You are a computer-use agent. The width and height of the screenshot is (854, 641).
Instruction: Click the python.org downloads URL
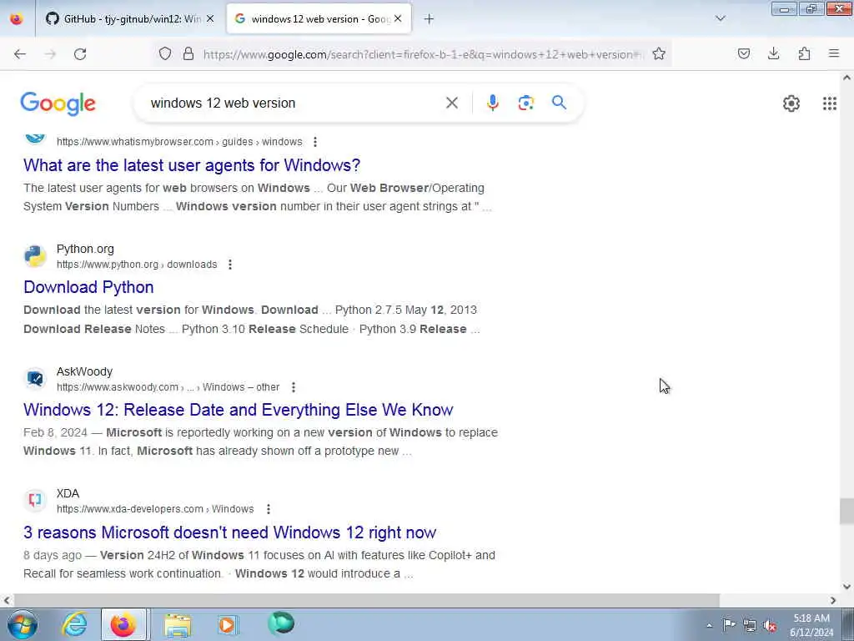pos(137,265)
